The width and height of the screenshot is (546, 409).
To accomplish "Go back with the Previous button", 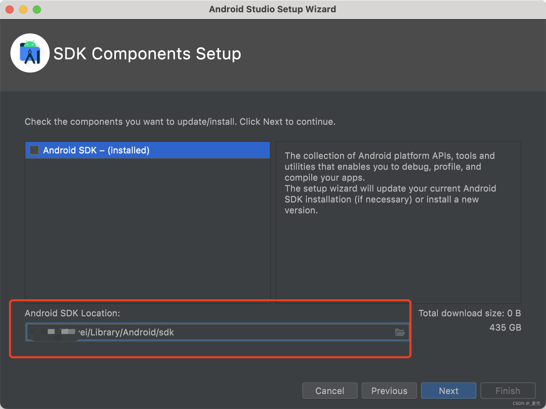I will click(x=389, y=391).
